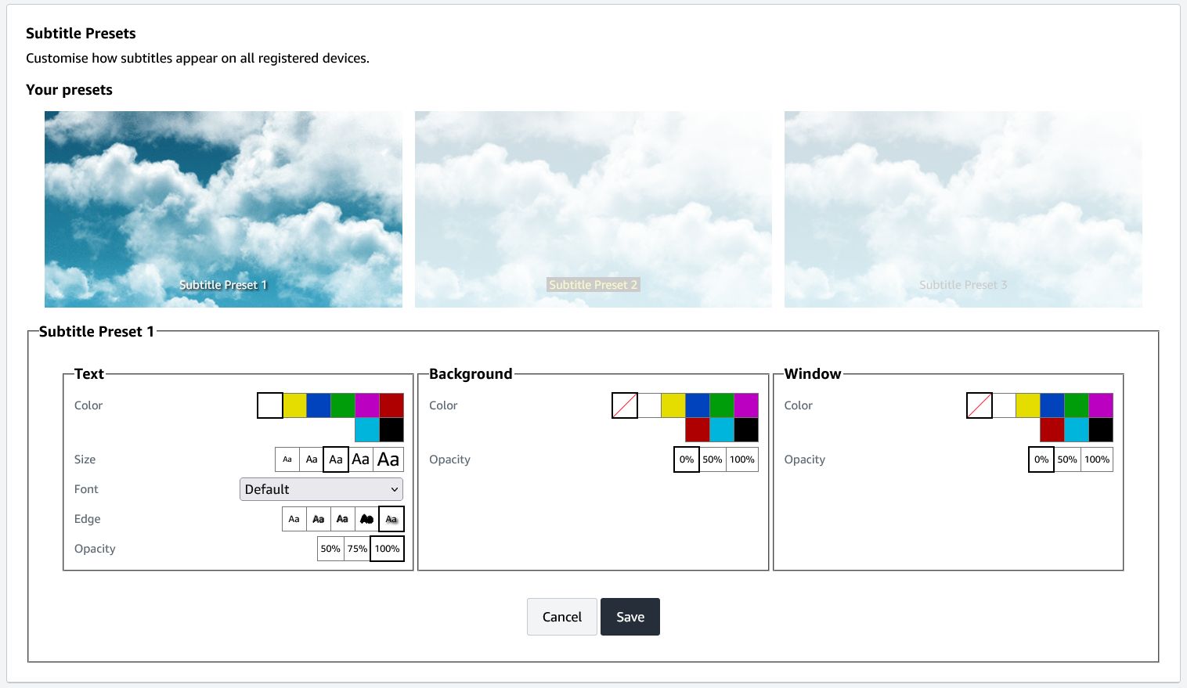Set Background opacity to 50%
The width and height of the screenshot is (1187, 688).
pos(713,459)
